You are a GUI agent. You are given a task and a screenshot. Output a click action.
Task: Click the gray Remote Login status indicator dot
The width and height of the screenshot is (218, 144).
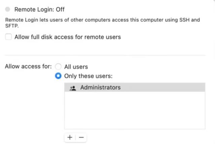(8, 9)
